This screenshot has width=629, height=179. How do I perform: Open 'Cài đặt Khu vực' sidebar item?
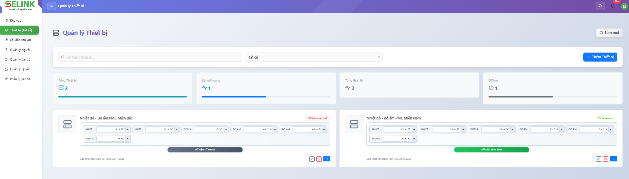20,40
